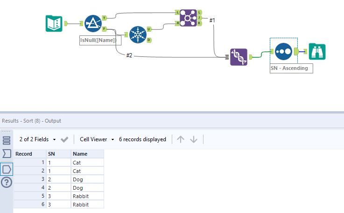
Task: Select the Sort tool on canvas
Action: [283, 51]
